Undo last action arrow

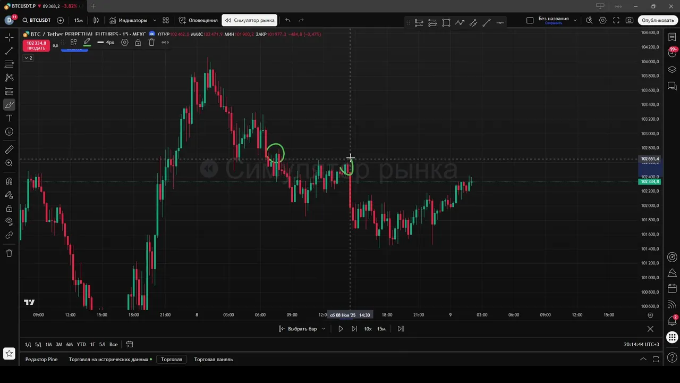(x=287, y=20)
